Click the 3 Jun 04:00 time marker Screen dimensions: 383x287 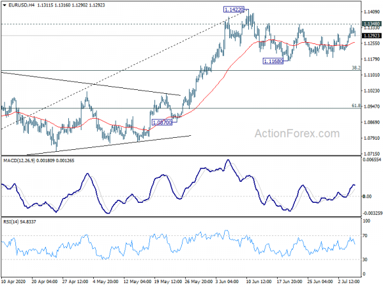[227, 281]
